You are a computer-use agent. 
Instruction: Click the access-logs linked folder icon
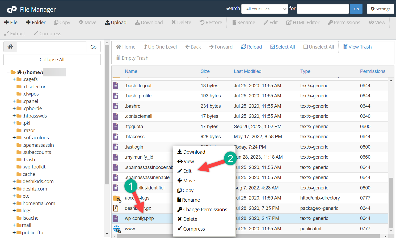click(x=117, y=198)
